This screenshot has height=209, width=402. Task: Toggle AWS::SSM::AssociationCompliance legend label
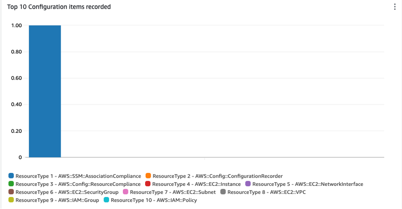[78, 176]
